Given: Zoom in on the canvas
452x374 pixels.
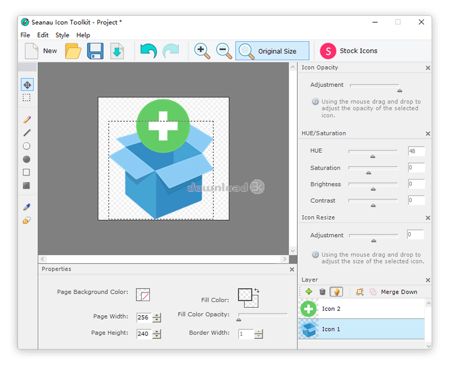Looking at the screenshot, I should click(202, 51).
